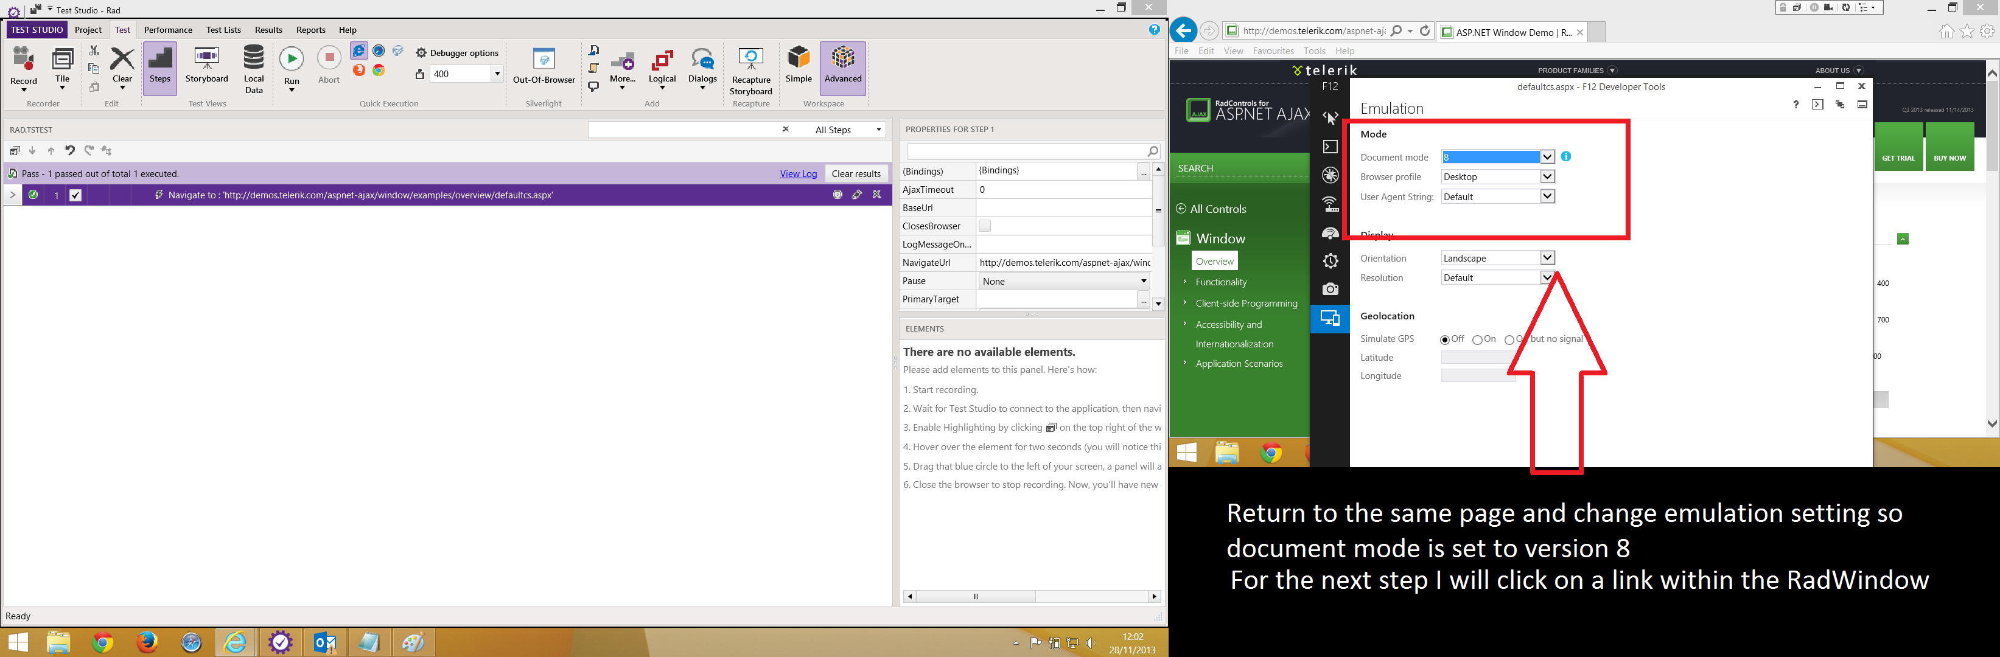Click the View Log link
2000x657 pixels.
click(798, 174)
